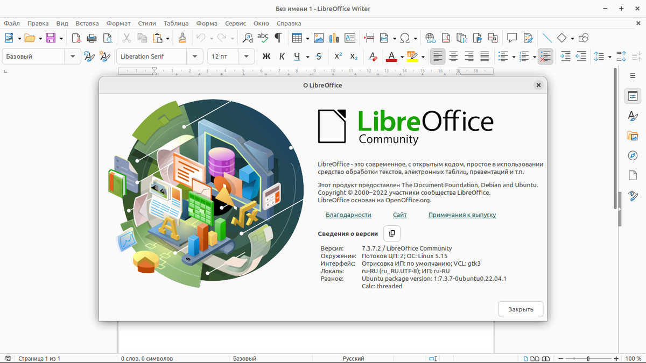Screen dimensions: 646x363
Task: Activate Clone Formatting paintbrush
Action: [182, 38]
